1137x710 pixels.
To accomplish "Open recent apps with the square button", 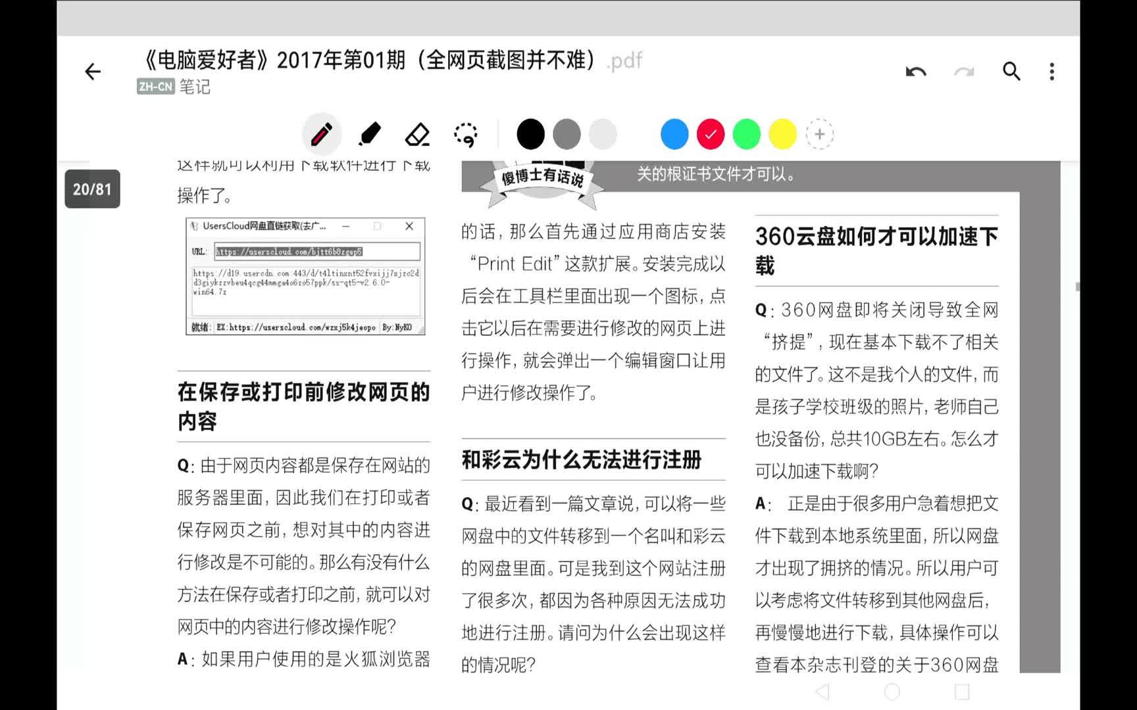I will point(963,691).
